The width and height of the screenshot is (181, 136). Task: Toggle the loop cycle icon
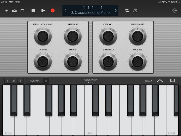click(x=127, y=11)
